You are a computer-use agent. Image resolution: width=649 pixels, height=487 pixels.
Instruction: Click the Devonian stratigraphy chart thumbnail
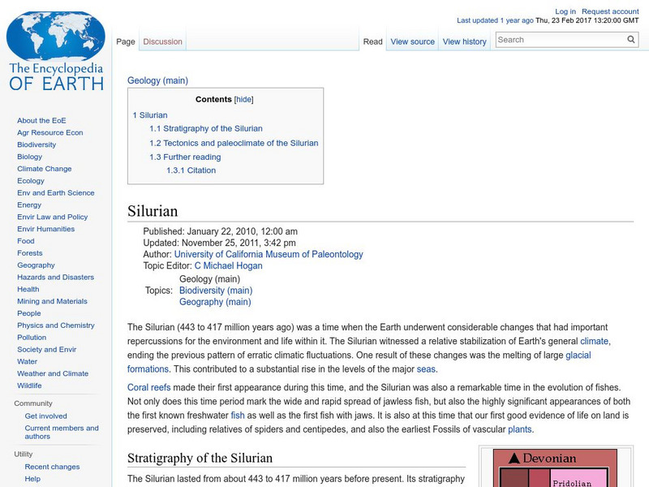click(x=555, y=468)
